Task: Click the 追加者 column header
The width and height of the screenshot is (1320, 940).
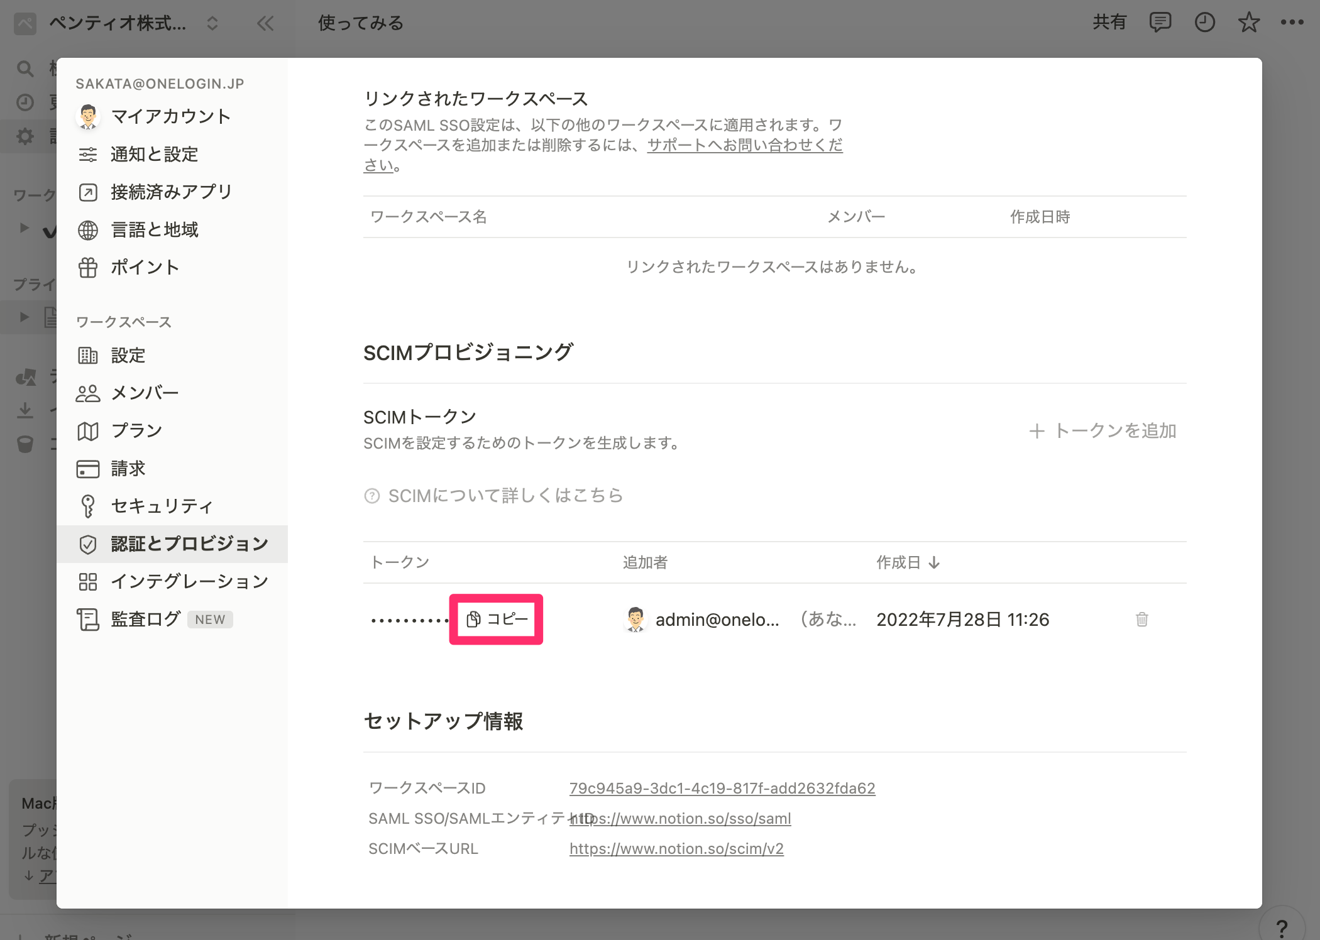Action: click(645, 562)
